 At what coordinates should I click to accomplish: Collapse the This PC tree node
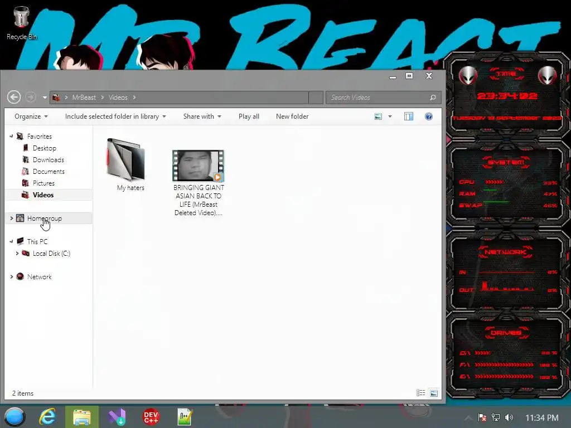[x=11, y=241]
